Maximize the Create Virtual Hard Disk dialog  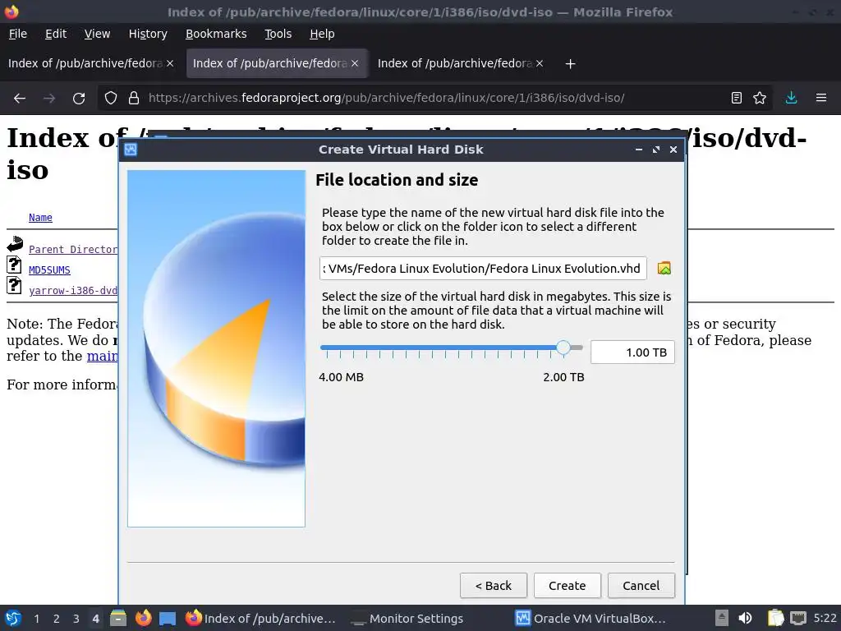[x=656, y=150]
